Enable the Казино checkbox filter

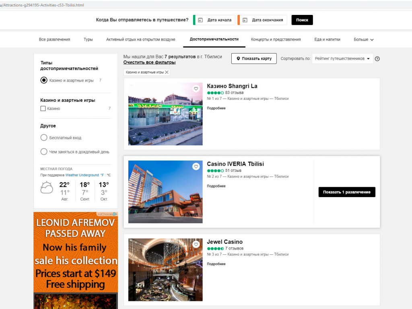[x=42, y=108]
